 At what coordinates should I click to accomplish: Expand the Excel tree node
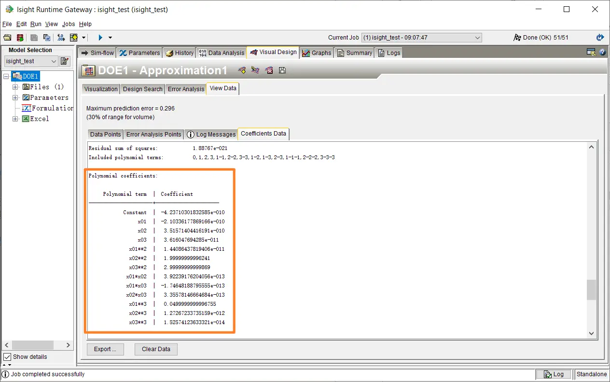[x=15, y=119]
